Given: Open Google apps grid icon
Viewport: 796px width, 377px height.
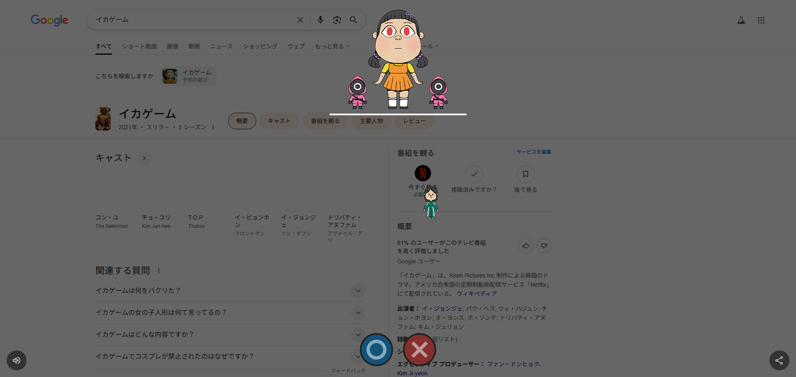Looking at the screenshot, I should [761, 20].
